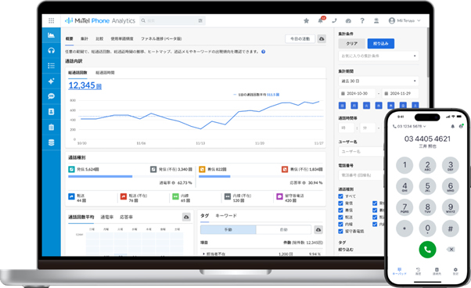Click the filter panel scrollbar
471x288 pixels.
[427, 52]
